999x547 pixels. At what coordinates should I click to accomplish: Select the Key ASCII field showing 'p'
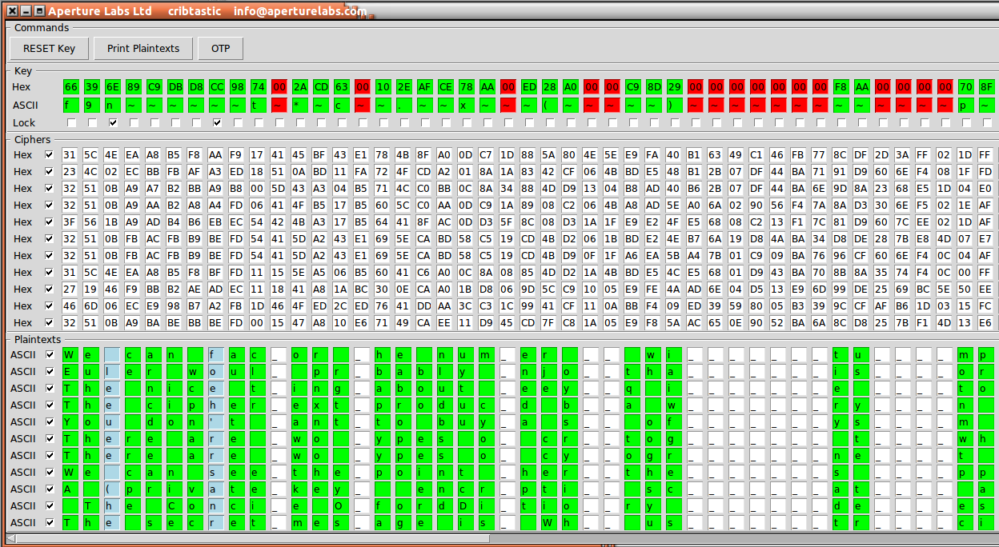966,105
